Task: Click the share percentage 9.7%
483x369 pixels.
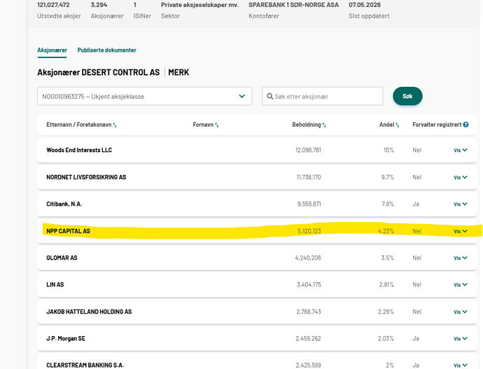Action: [388, 177]
